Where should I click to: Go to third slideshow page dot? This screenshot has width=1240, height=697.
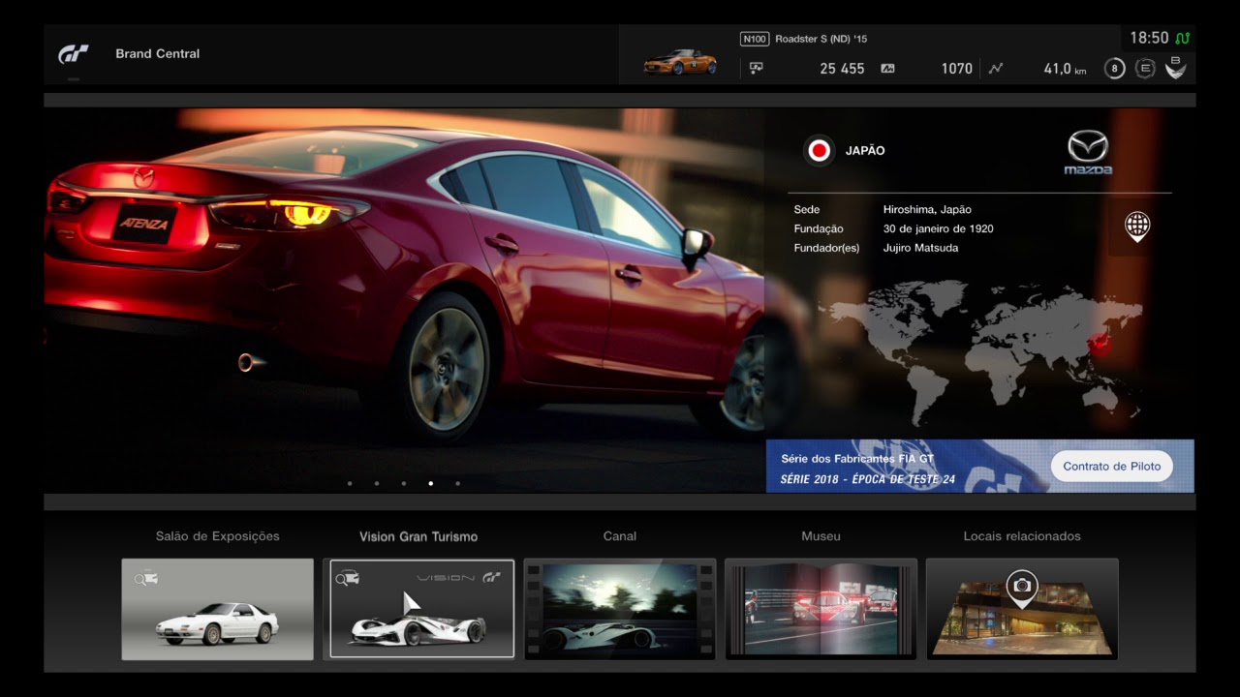(403, 483)
